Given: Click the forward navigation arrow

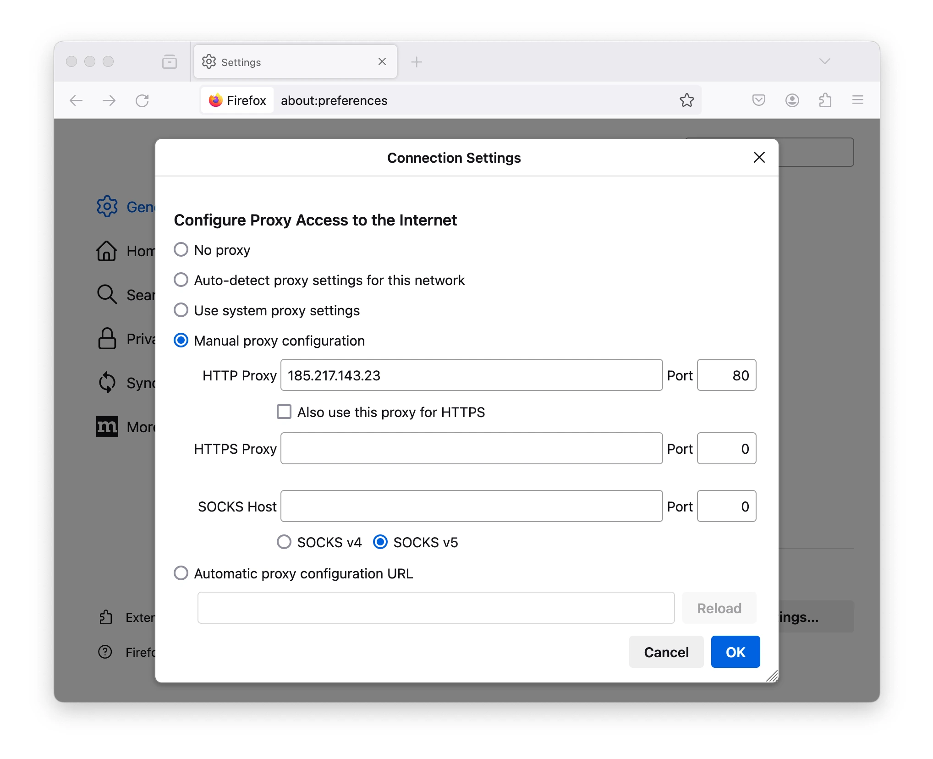Looking at the screenshot, I should click(x=109, y=100).
